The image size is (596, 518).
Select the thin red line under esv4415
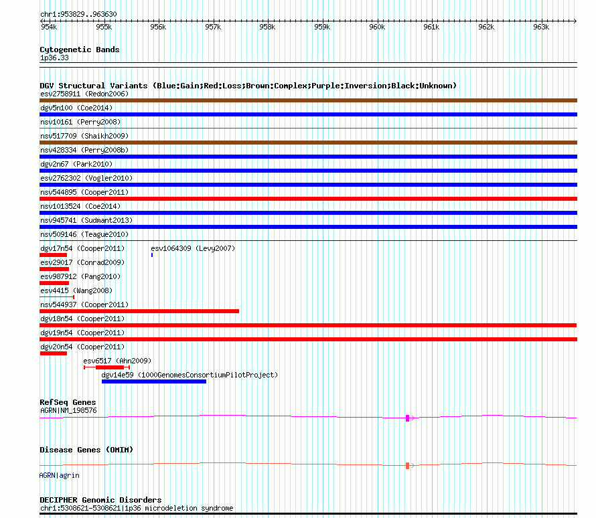(57, 297)
